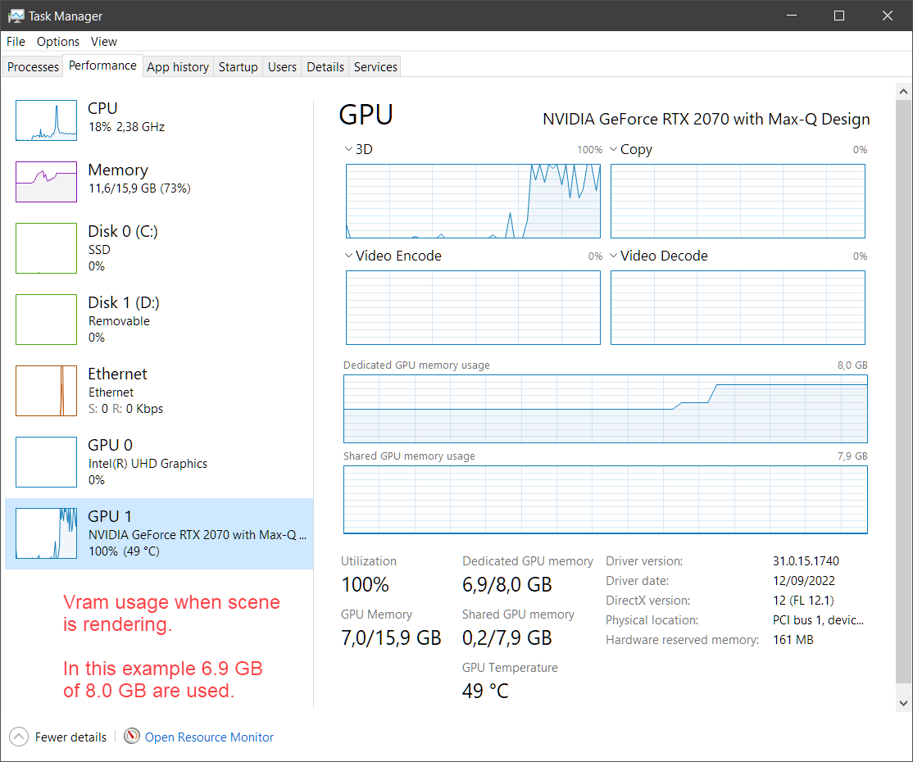Open the Options menu
The image size is (913, 762).
click(58, 42)
